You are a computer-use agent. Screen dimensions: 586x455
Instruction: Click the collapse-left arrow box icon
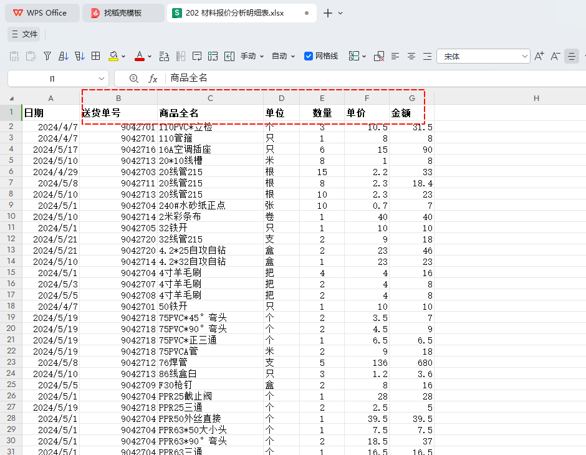[x=229, y=57]
